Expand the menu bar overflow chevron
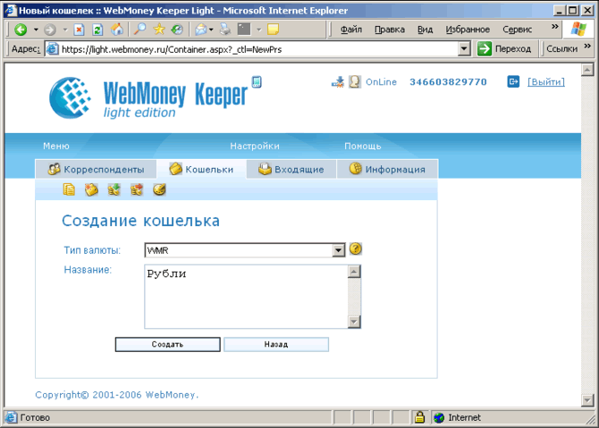The width and height of the screenshot is (599, 428). click(554, 26)
